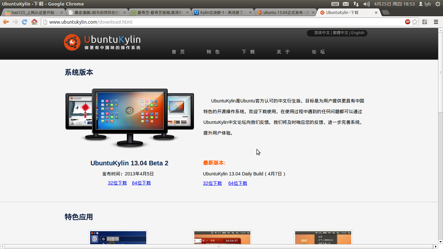Viewport: 443px width, 249px height.
Task: Switch to the 暴走漫画 tab
Action: click(97, 13)
